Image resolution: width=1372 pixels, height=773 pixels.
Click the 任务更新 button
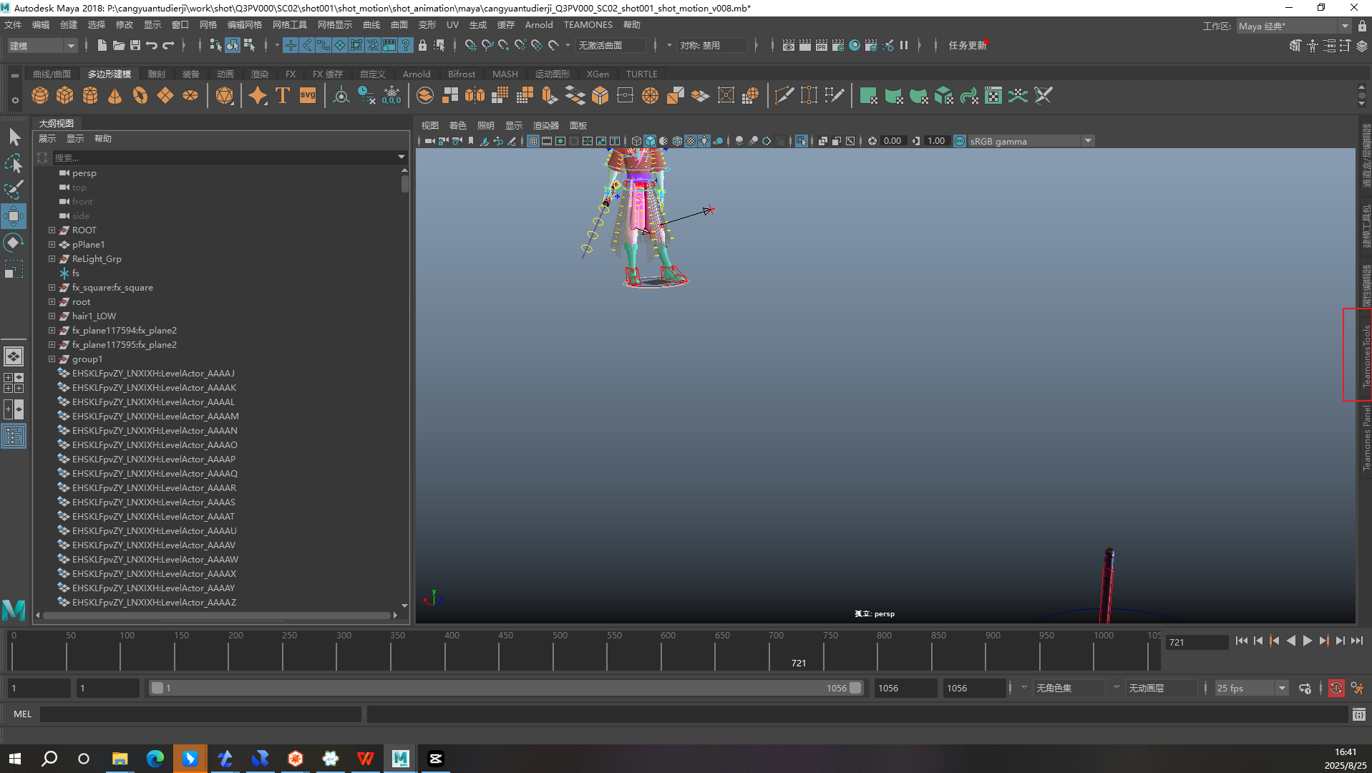coord(967,46)
